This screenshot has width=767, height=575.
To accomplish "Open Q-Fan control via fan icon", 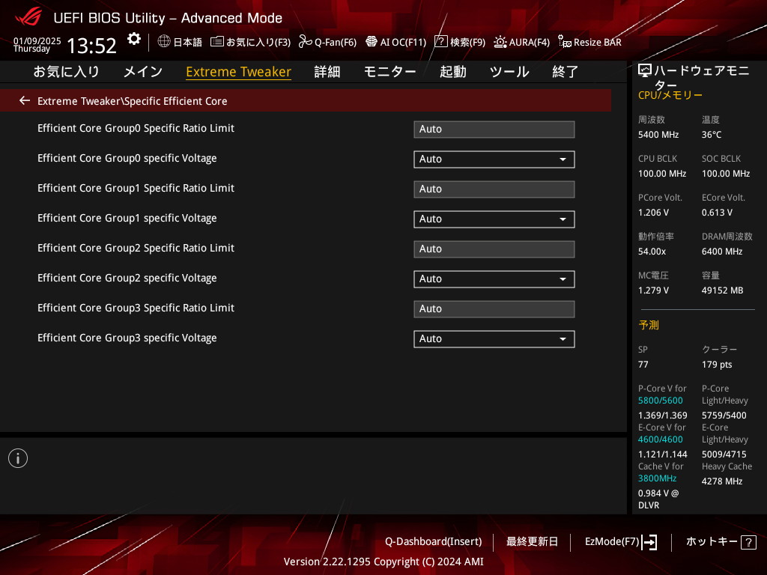I will point(305,42).
